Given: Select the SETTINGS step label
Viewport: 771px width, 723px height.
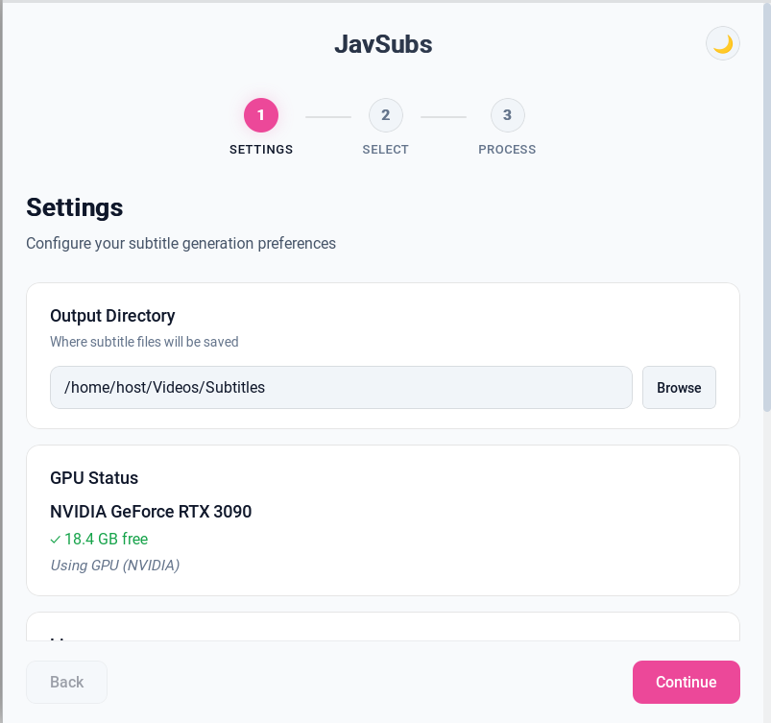Looking at the screenshot, I should point(260,149).
